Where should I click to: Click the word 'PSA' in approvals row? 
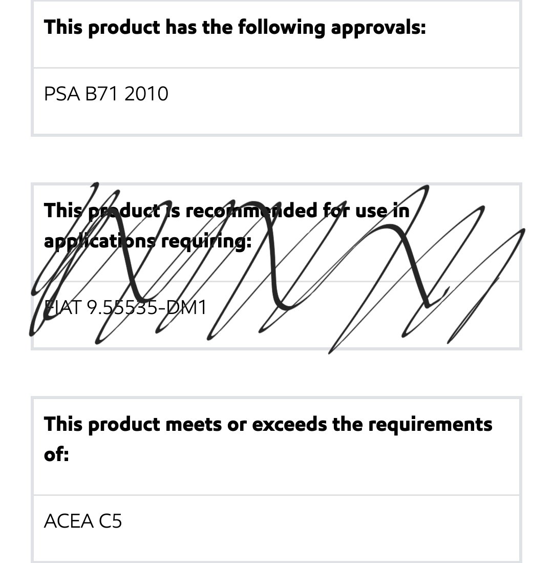point(62,94)
